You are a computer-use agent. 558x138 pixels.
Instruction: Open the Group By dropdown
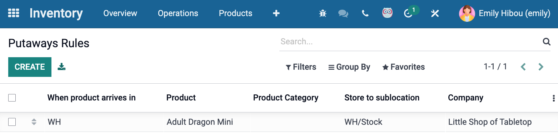pos(349,67)
